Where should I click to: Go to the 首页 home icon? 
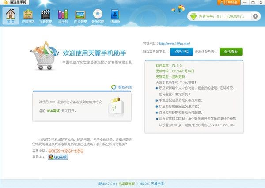pyautogui.click(x=11, y=16)
